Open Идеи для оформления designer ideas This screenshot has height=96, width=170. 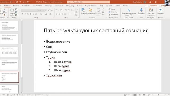(151, 12)
